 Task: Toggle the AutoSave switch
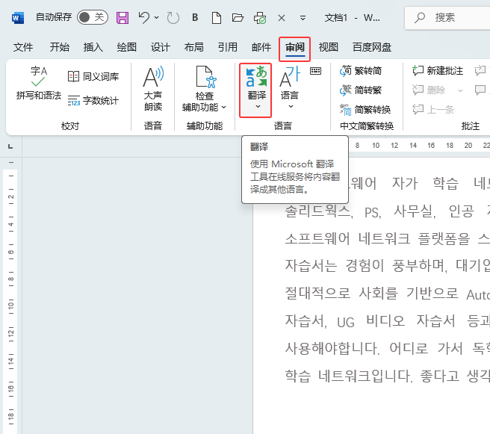pyautogui.click(x=93, y=17)
